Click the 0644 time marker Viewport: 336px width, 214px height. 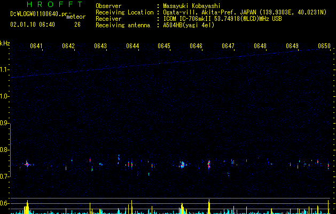point(132,46)
